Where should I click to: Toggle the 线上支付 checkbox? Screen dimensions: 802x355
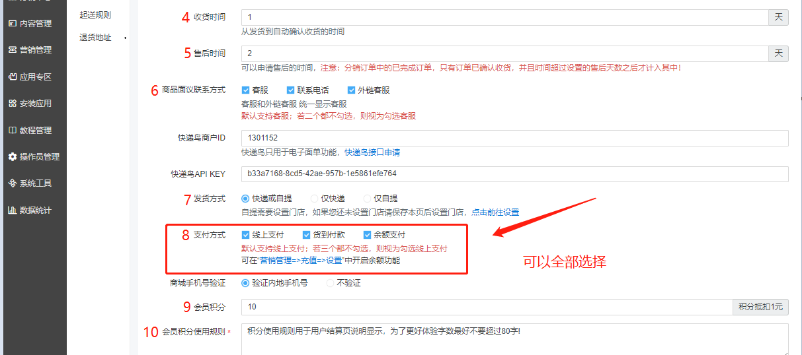245,234
